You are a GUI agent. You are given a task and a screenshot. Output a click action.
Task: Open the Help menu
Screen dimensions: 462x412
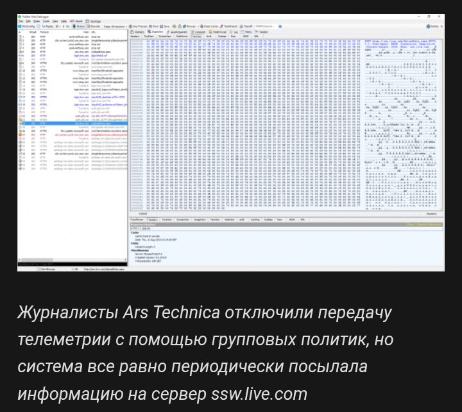(x=64, y=21)
